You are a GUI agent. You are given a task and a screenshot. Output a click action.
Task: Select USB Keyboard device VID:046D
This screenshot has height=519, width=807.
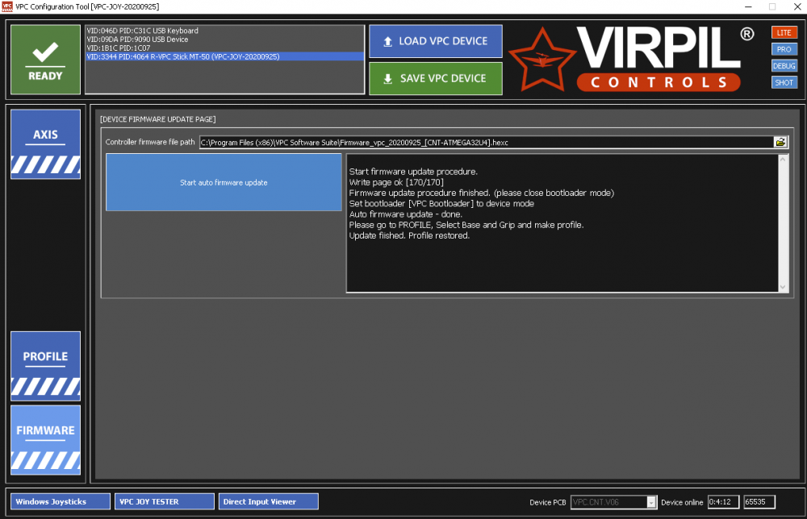tap(224, 31)
